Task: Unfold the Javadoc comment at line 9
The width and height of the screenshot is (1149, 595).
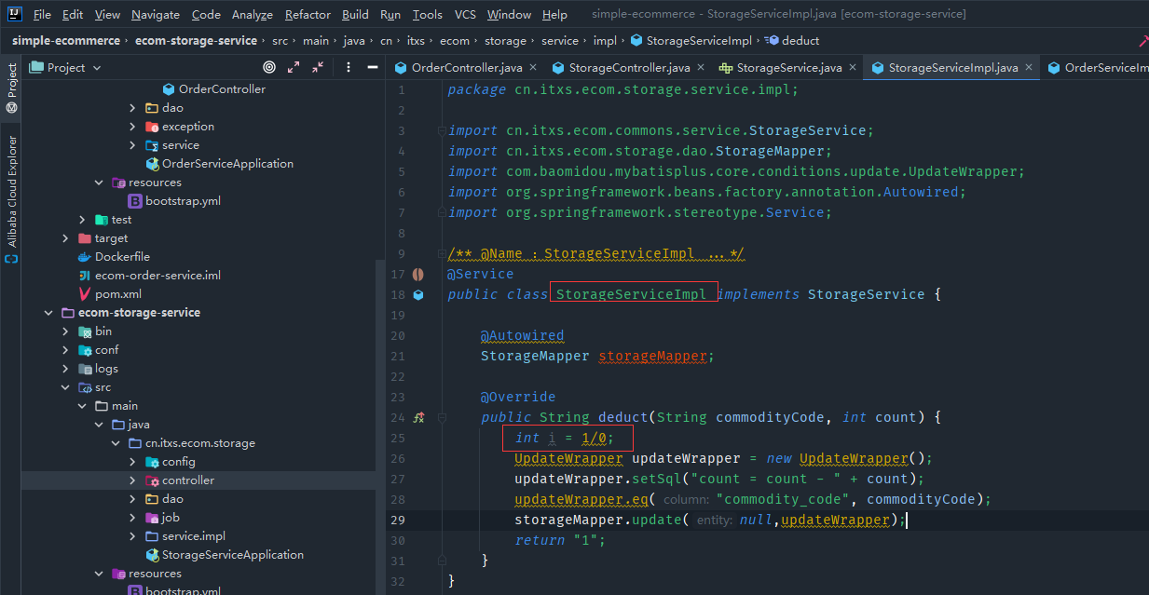Action: tap(442, 253)
